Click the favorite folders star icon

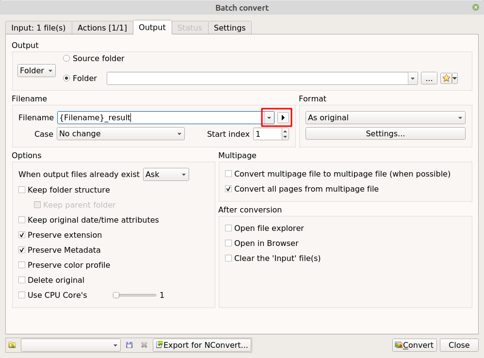446,79
